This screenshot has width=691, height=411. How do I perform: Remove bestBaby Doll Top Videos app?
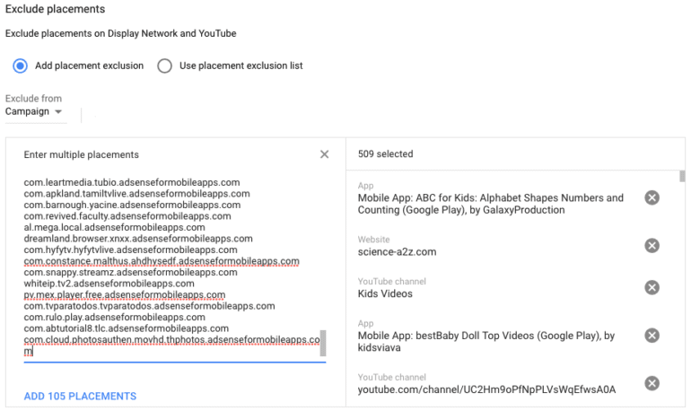(652, 336)
